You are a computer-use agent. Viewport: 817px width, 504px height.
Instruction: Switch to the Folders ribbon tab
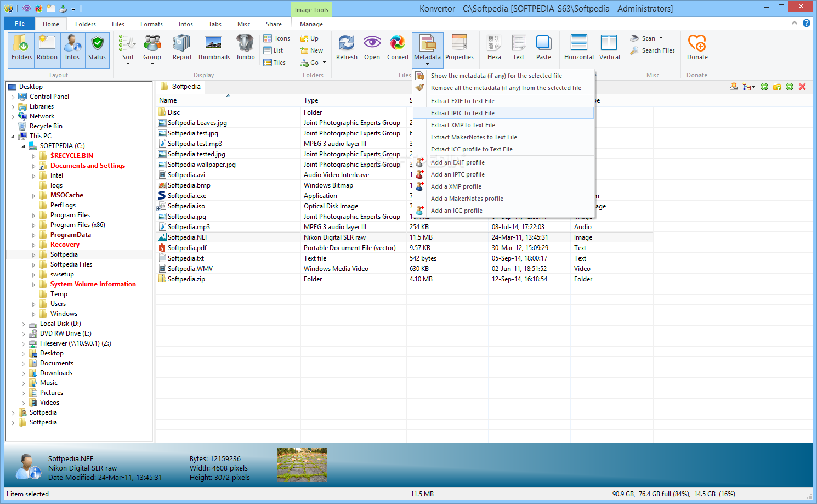coord(86,24)
